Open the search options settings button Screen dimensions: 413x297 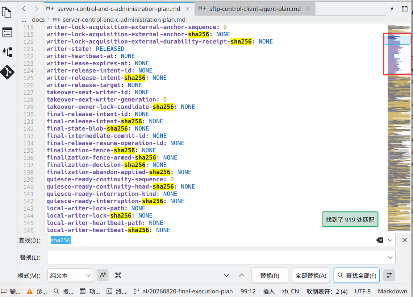click(389, 275)
